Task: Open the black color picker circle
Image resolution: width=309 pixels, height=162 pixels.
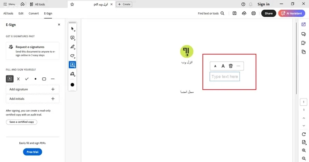Action: pos(72,85)
